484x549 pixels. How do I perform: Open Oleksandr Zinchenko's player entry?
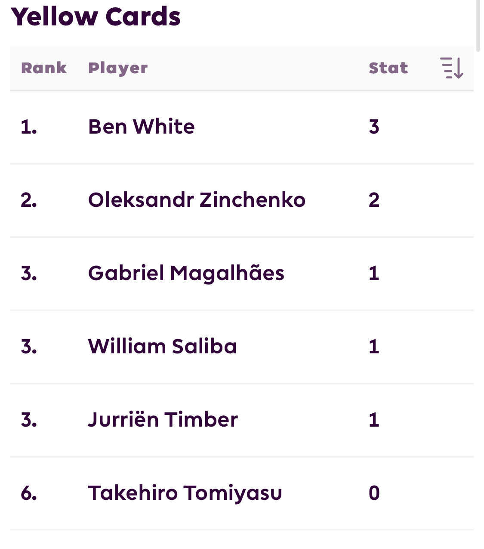click(x=197, y=200)
